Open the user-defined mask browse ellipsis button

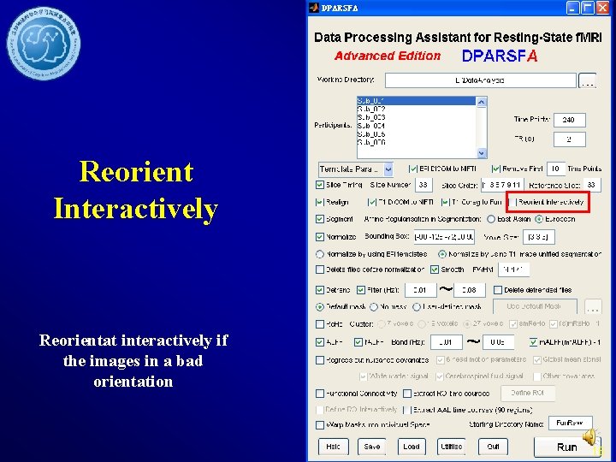(593, 306)
